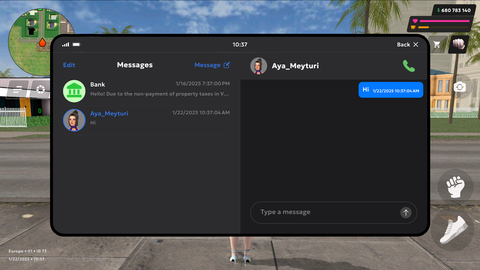Open the Bank avatar icon
Screen dimensions: 480x270
(x=74, y=91)
